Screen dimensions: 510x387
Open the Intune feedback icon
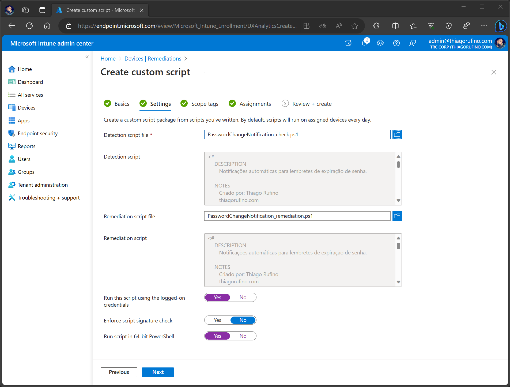pyautogui.click(x=413, y=43)
